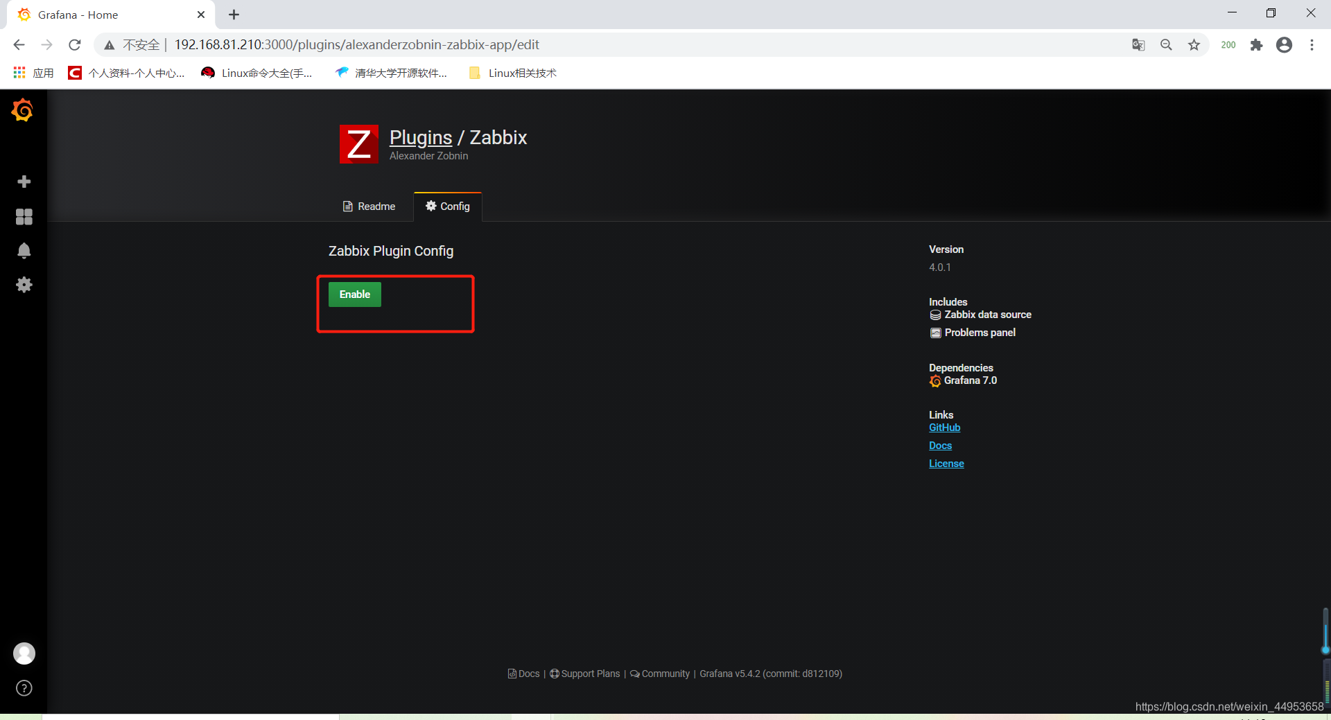
Task: Follow the Plugins breadcrumb link
Action: [421, 137]
